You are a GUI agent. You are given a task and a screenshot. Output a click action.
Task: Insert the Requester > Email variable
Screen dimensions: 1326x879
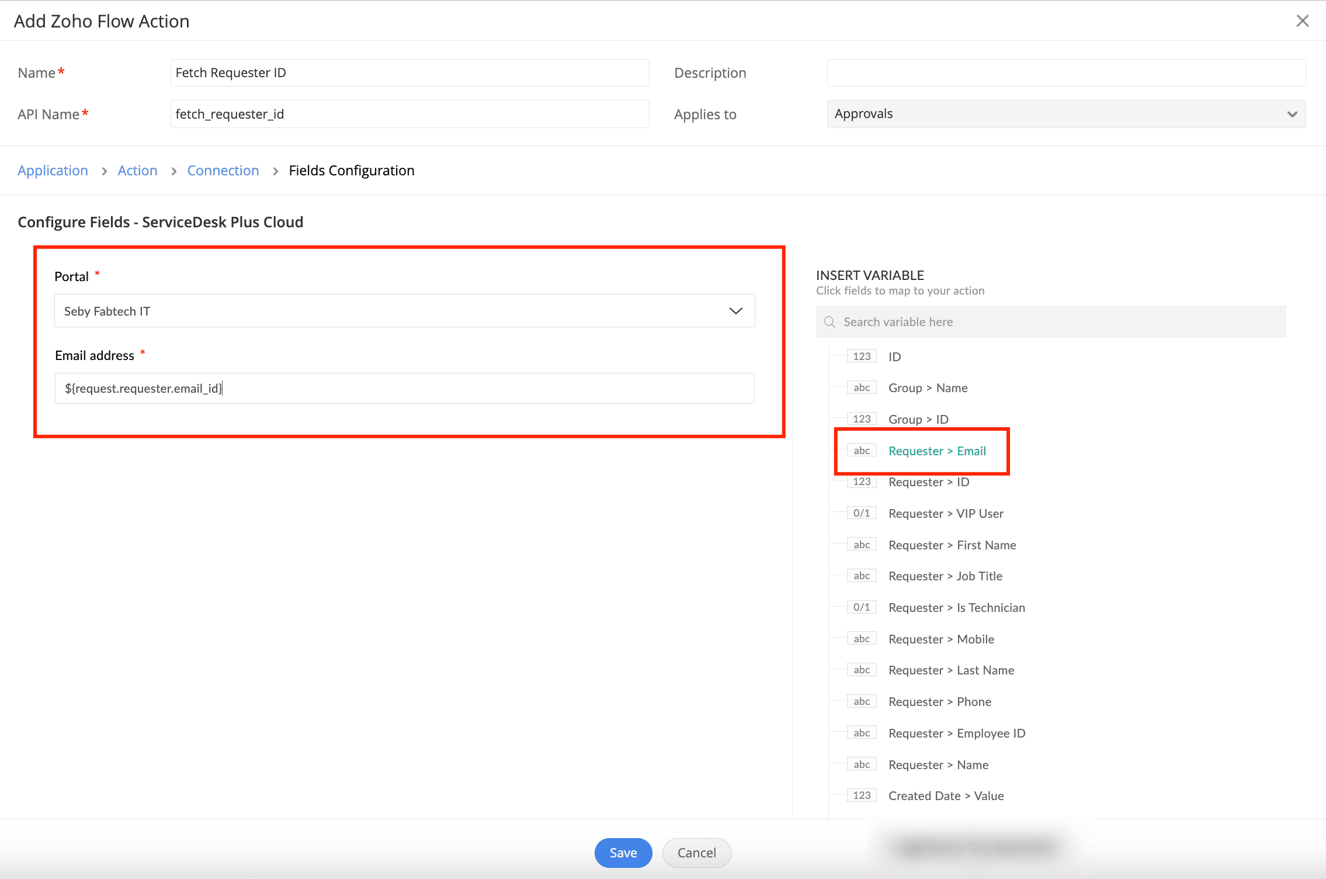(936, 451)
